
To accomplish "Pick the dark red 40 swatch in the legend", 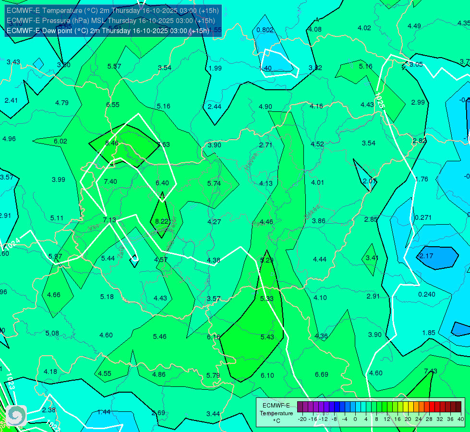I will tap(458, 407).
